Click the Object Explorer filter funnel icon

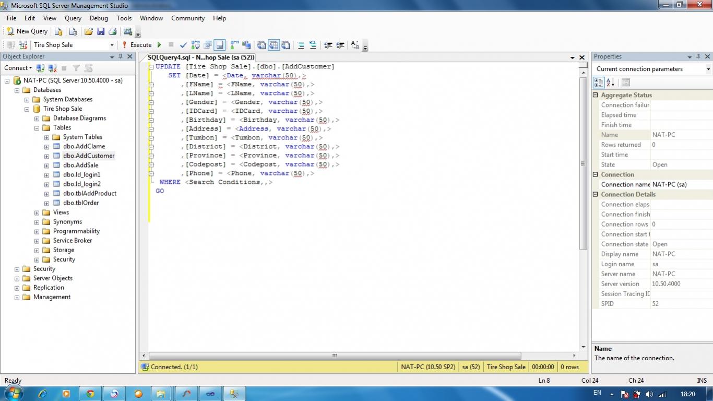tap(76, 68)
